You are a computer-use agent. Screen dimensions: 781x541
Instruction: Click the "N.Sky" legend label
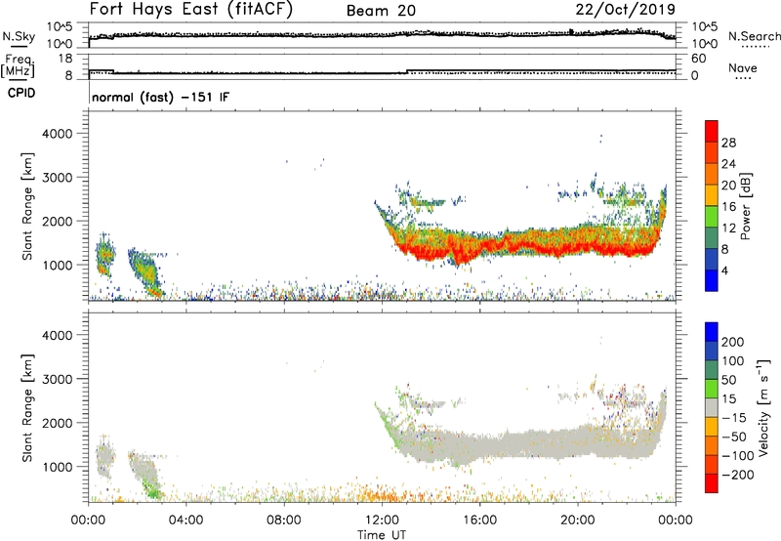point(19,36)
